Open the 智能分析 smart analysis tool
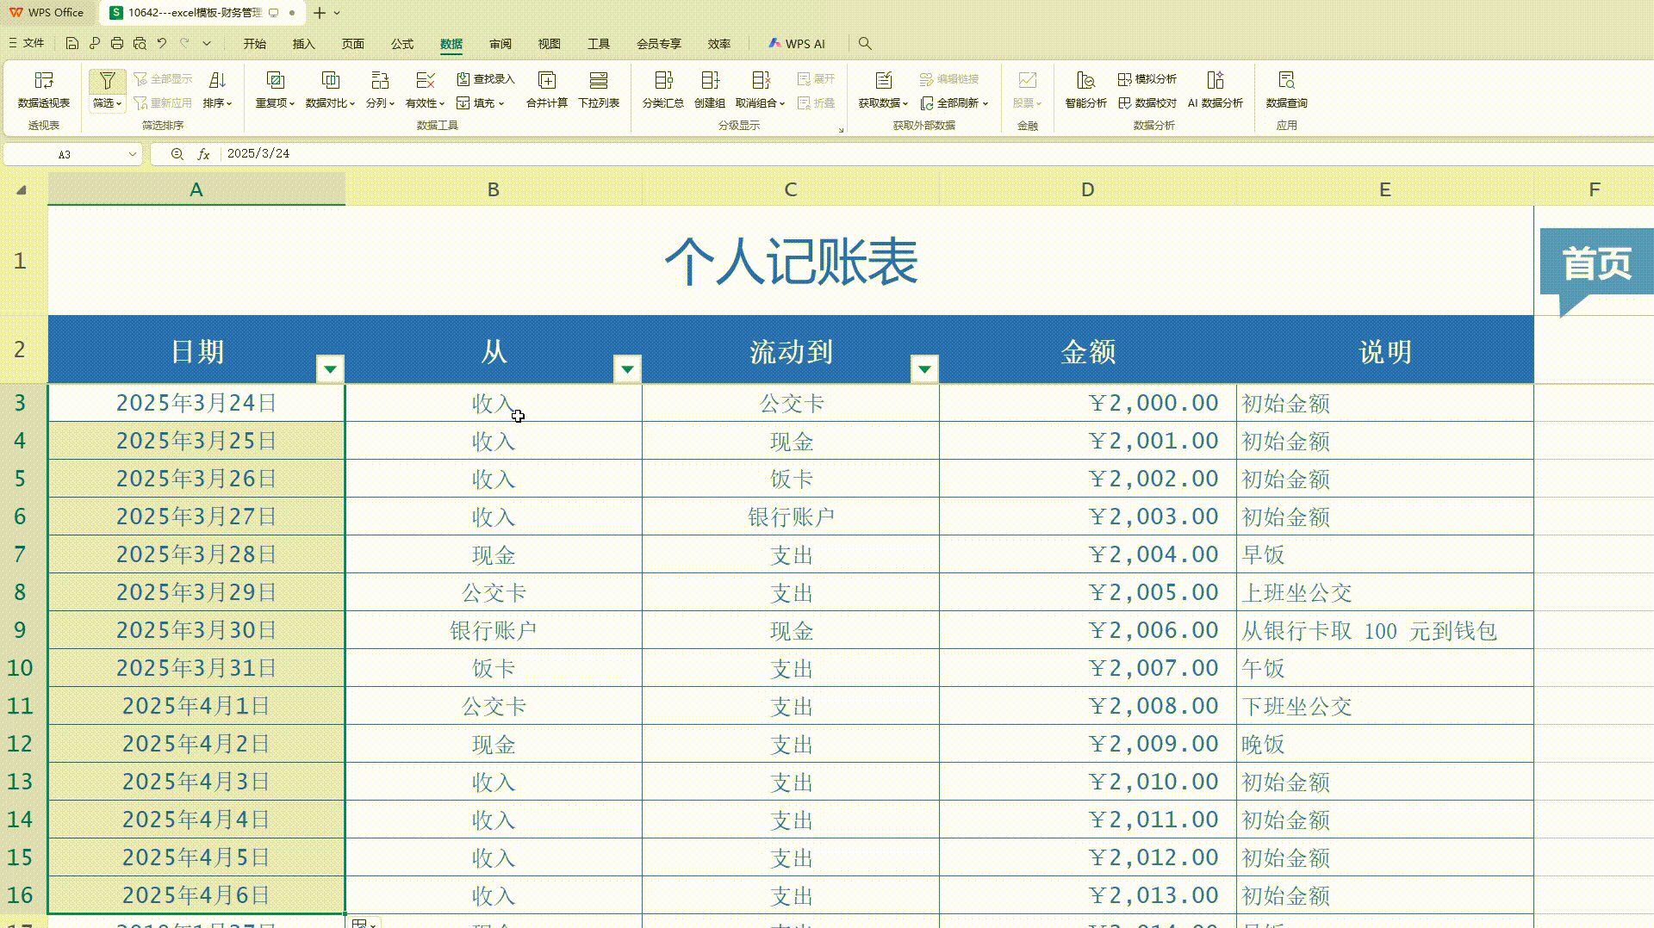1654x928 pixels. click(x=1085, y=90)
